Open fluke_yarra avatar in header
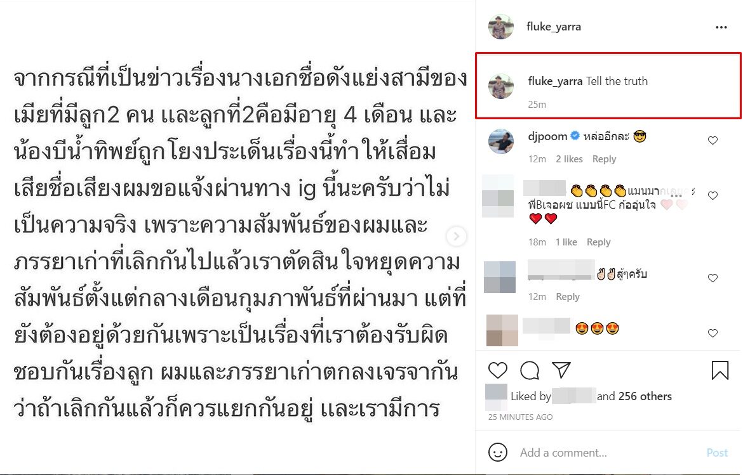Image resolution: width=743 pixels, height=475 pixels. [x=501, y=27]
